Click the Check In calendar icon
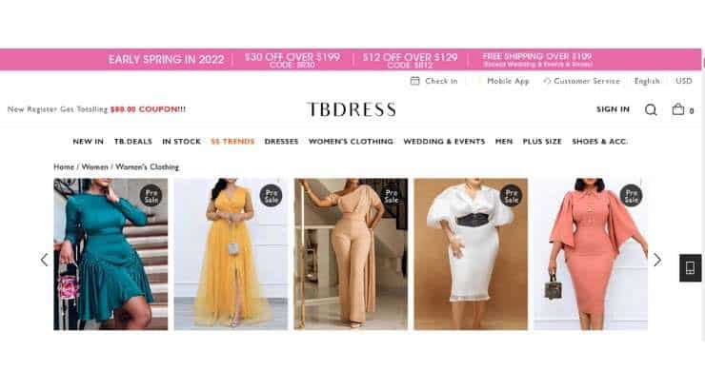The height and width of the screenshot is (390, 705). coord(414,81)
